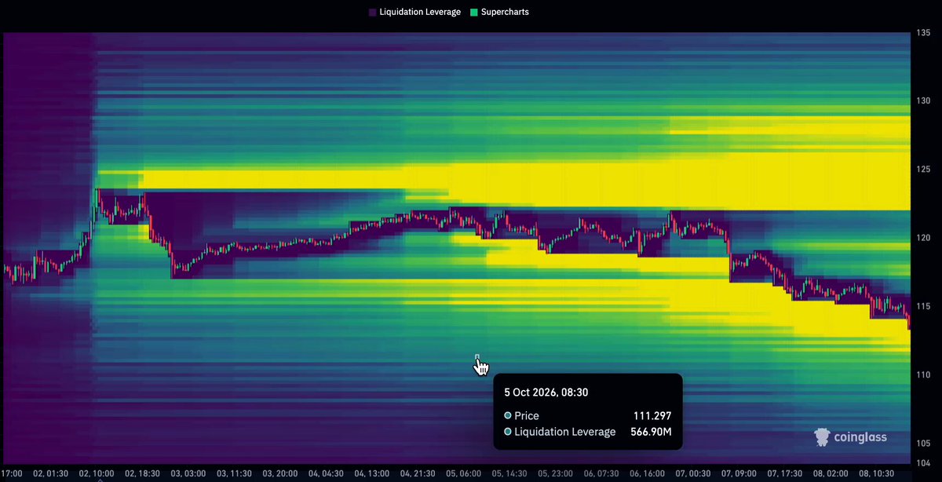
Task: Click the round marker beside tooltip 'Price'
Action: click(x=508, y=416)
